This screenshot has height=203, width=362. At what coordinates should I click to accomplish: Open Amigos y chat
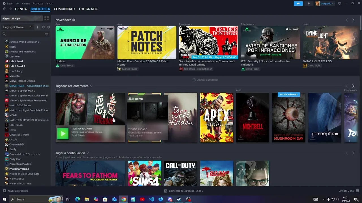click(x=349, y=191)
